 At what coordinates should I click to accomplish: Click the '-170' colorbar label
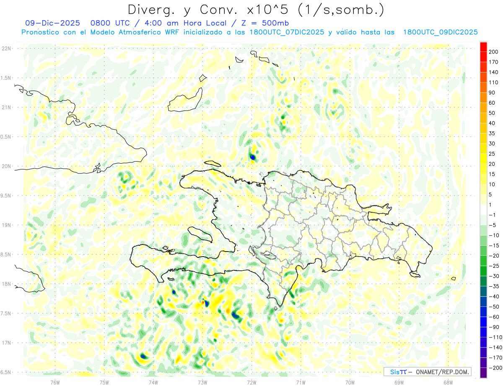pos(495,357)
